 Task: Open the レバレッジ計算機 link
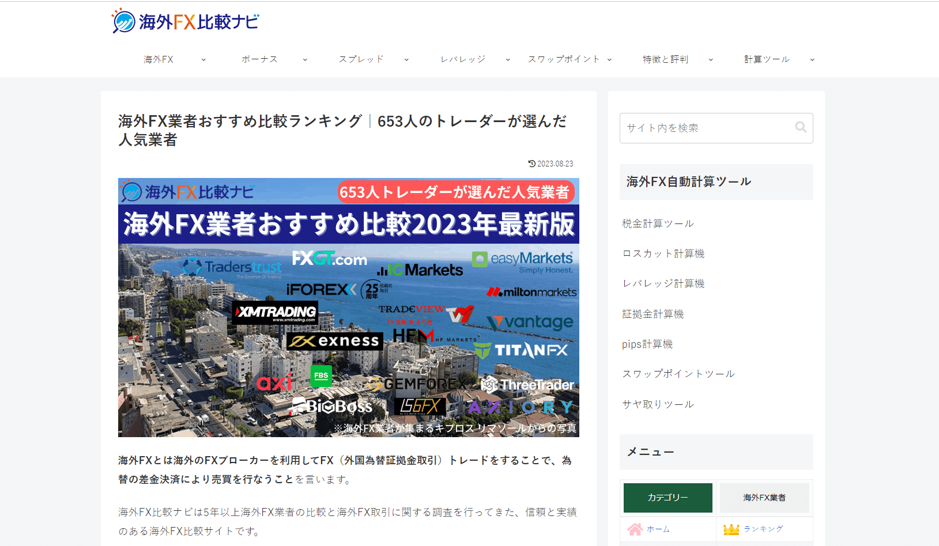[663, 283]
